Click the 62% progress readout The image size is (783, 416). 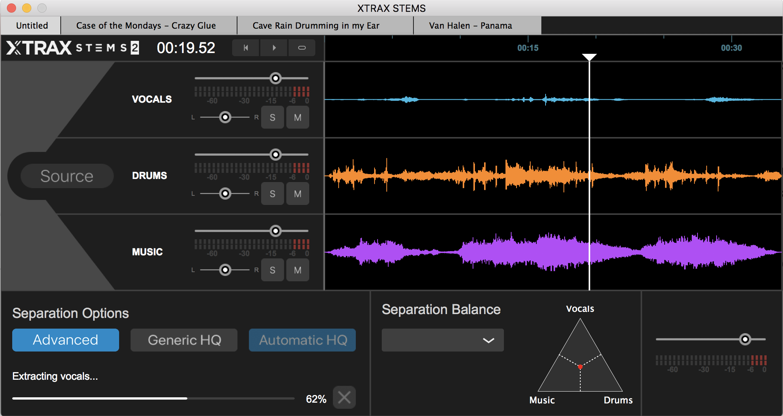point(316,399)
